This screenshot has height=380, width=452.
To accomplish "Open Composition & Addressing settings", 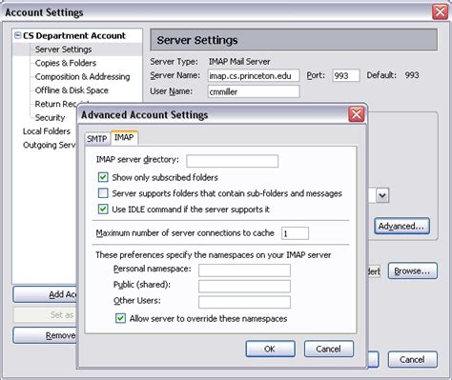I will tap(82, 77).
